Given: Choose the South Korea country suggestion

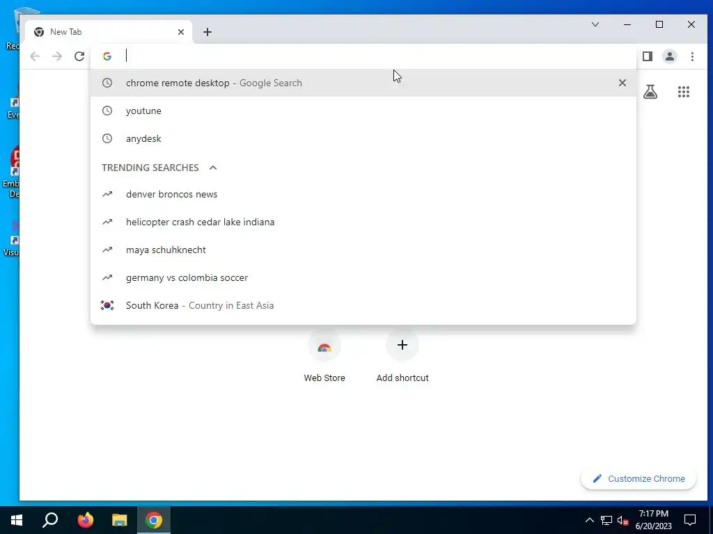Looking at the screenshot, I should (363, 305).
